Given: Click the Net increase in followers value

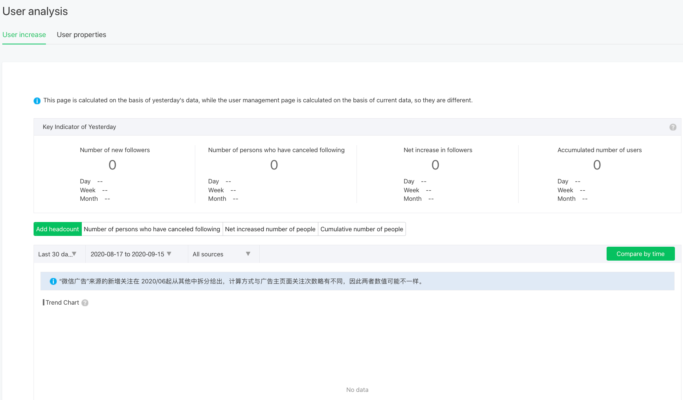Looking at the screenshot, I should pos(435,165).
